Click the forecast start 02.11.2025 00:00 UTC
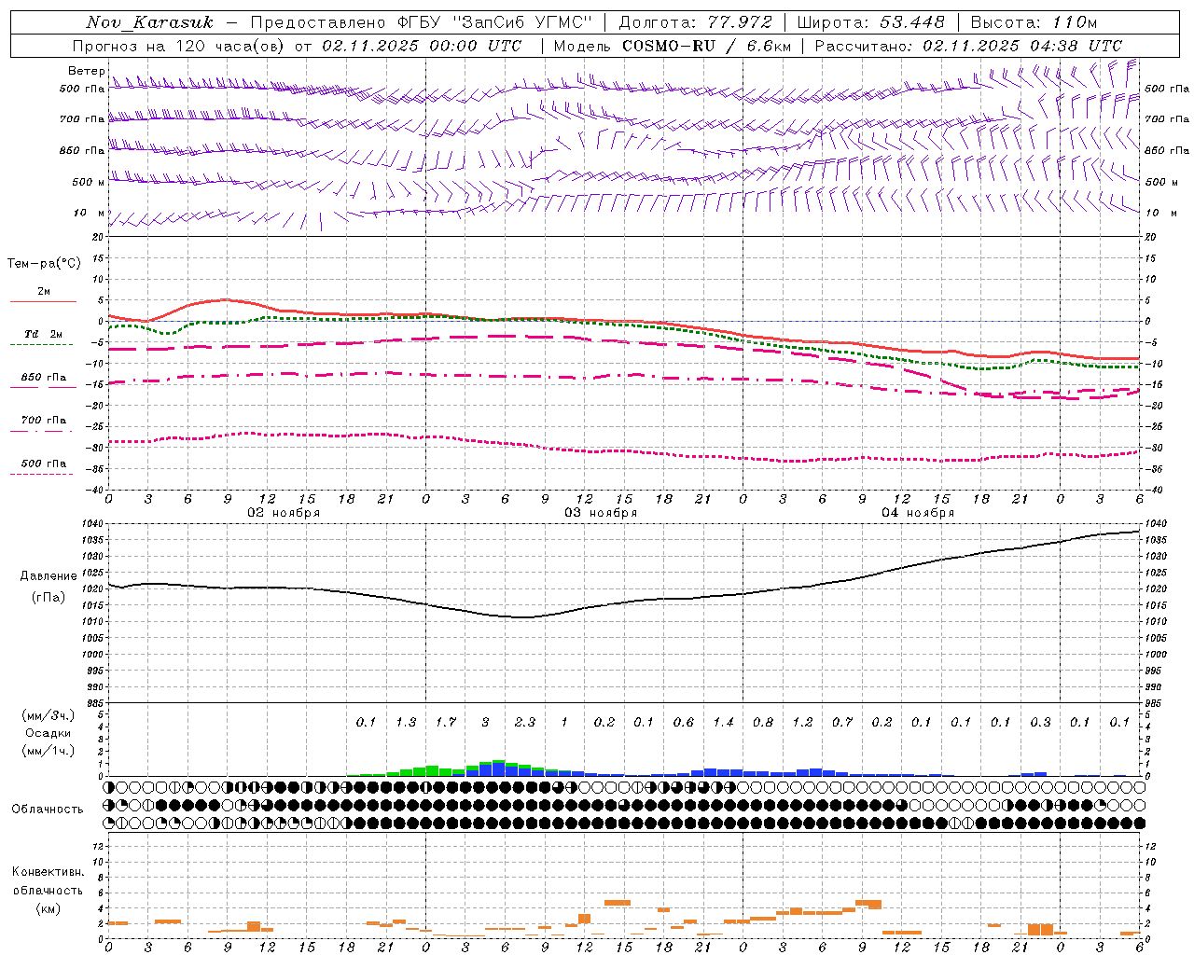 click(422, 46)
